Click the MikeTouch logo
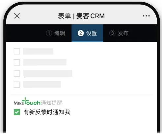162x134 pixels. click(x=27, y=102)
